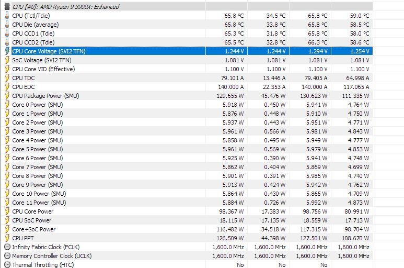This screenshot has width=404, height=268.
Task: Click lightning icon beside Core 11 Power
Action: click(7, 203)
